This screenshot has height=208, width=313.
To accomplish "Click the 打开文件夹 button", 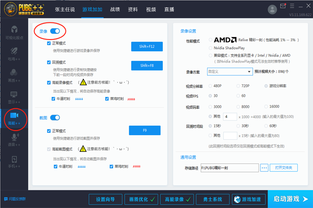I will 286,167.
